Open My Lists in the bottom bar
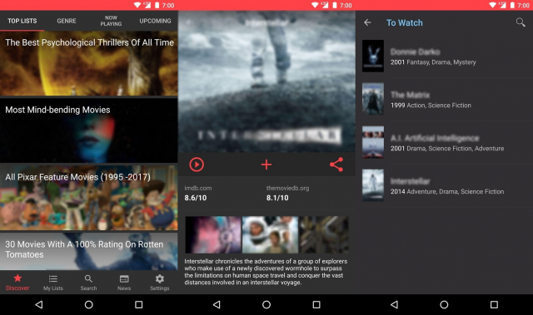 point(53,282)
